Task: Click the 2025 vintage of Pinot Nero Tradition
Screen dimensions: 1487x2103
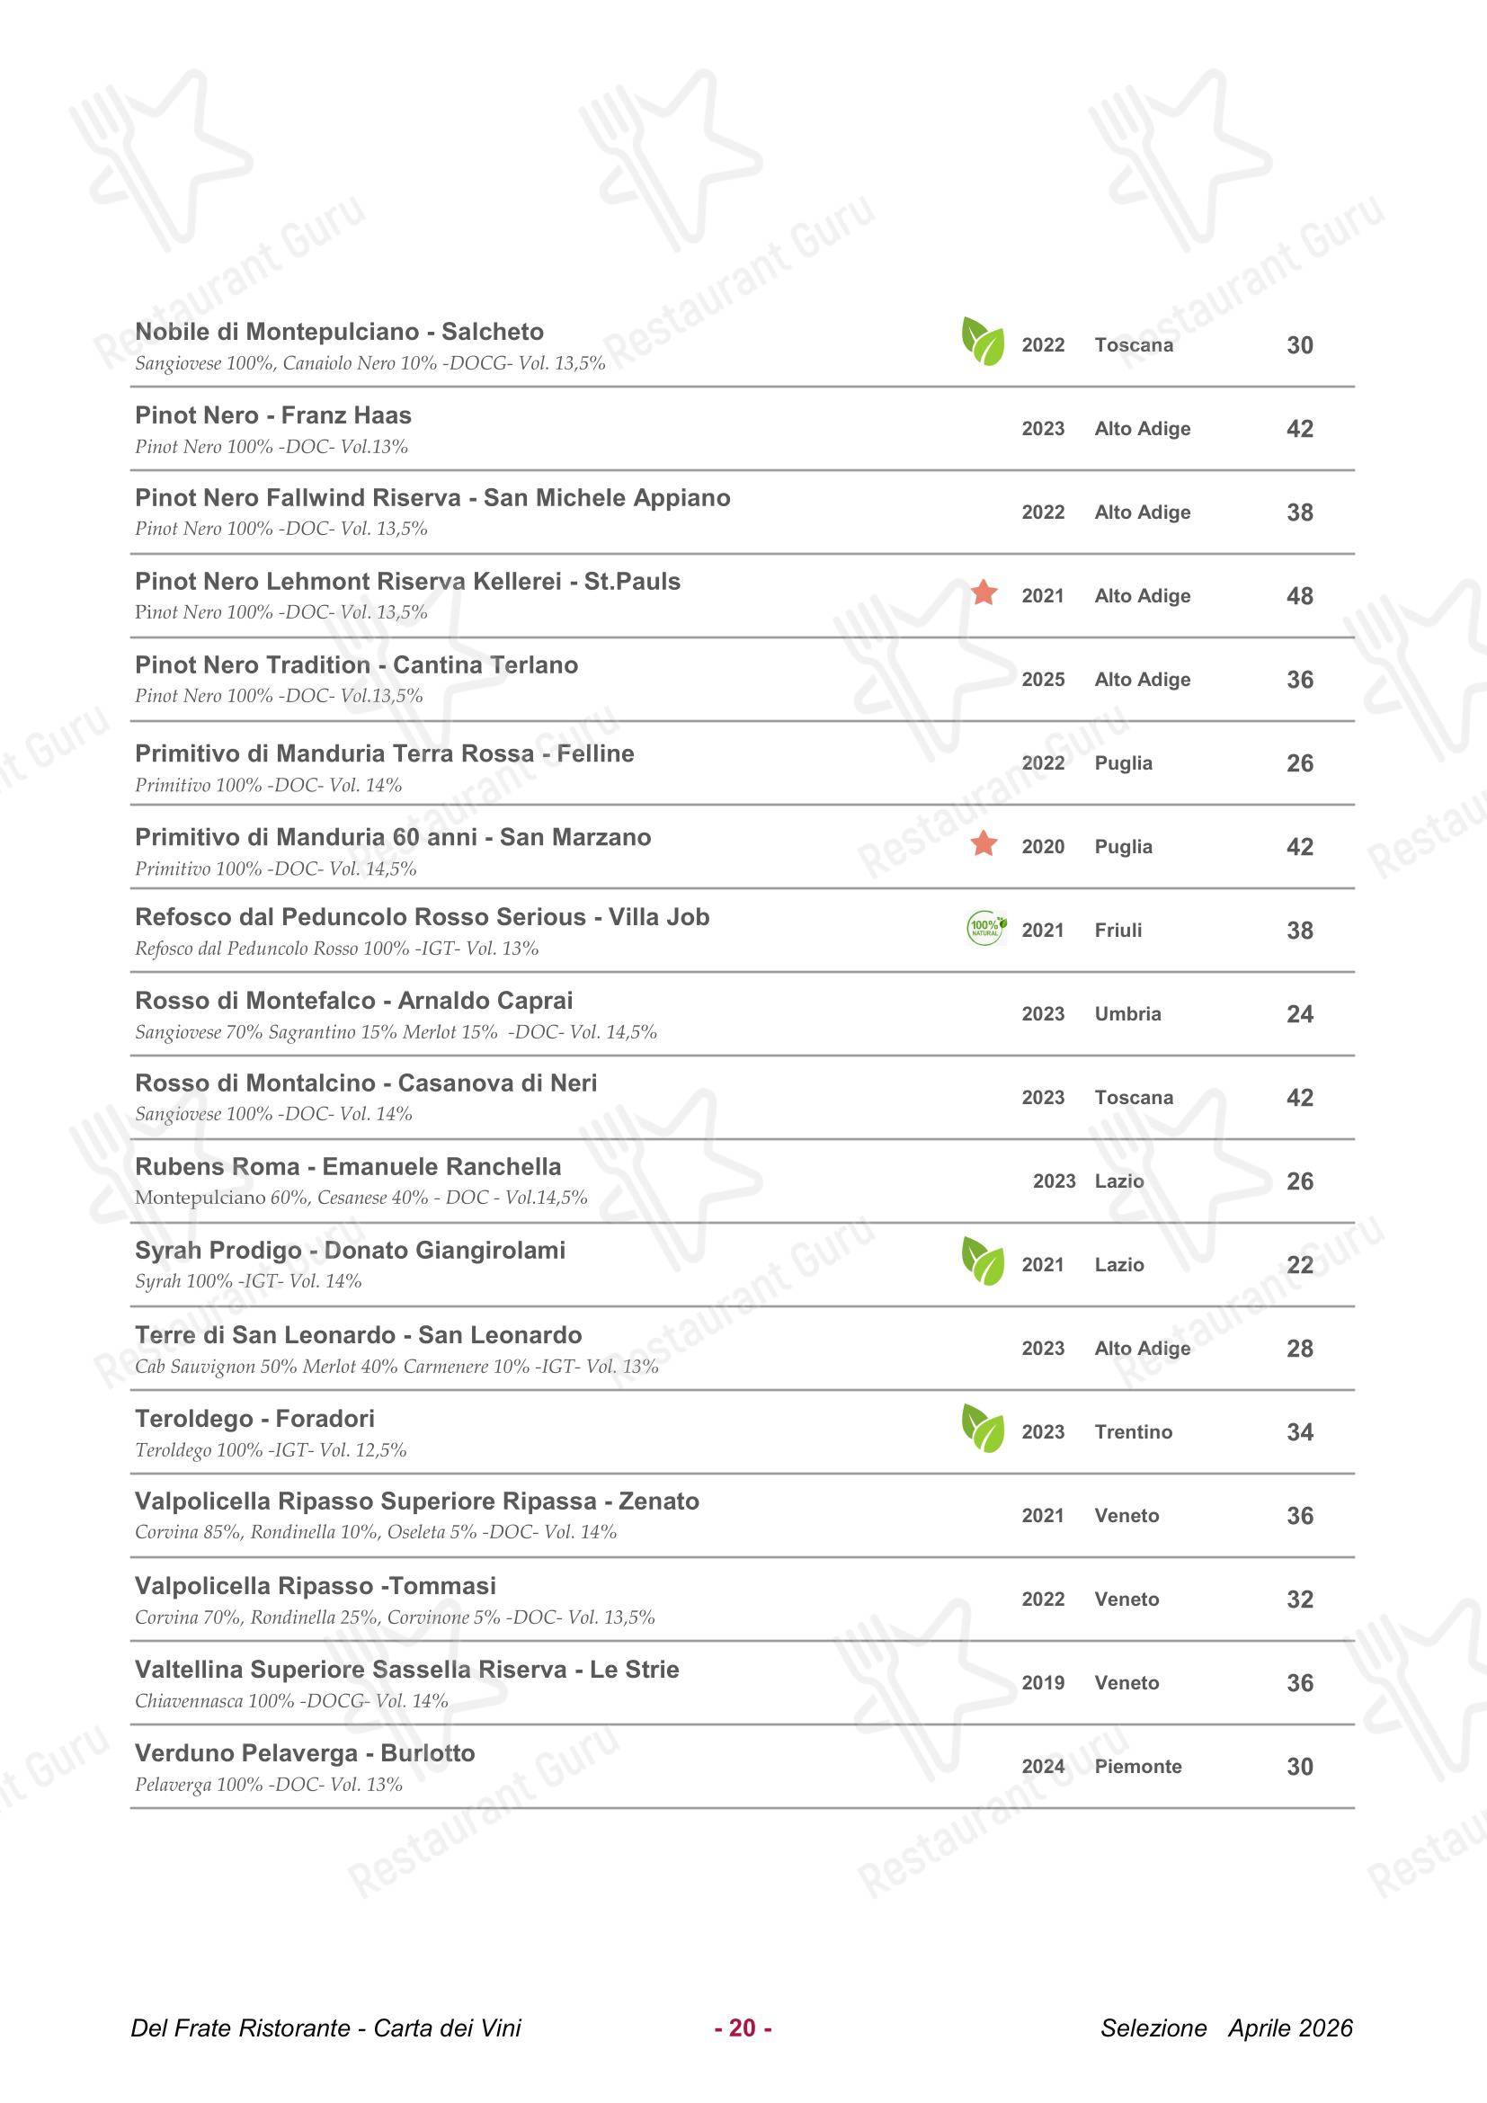Action: pyautogui.click(x=1043, y=680)
